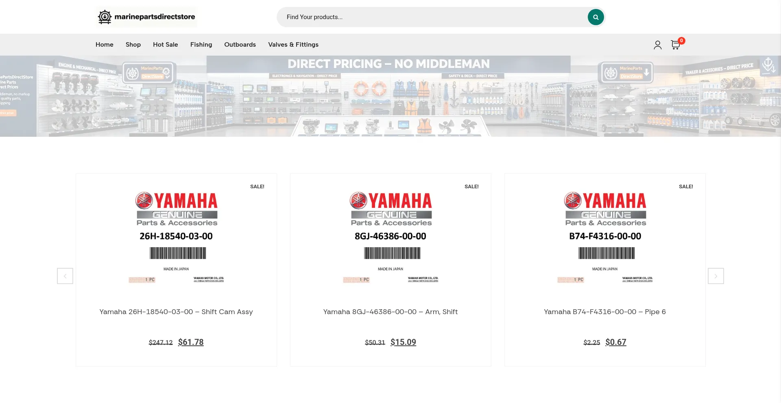This screenshot has height=403, width=781.
Task: Click the crossed-out $2.25 price
Action: pyautogui.click(x=592, y=343)
